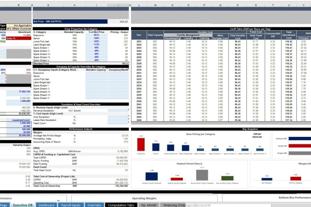311x207 pixels.
Task: Click the Head Count override input cell
Action: pyautogui.click(x=118, y=123)
